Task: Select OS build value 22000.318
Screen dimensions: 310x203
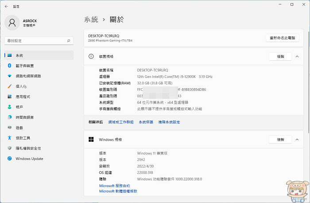Action: (x=145, y=172)
